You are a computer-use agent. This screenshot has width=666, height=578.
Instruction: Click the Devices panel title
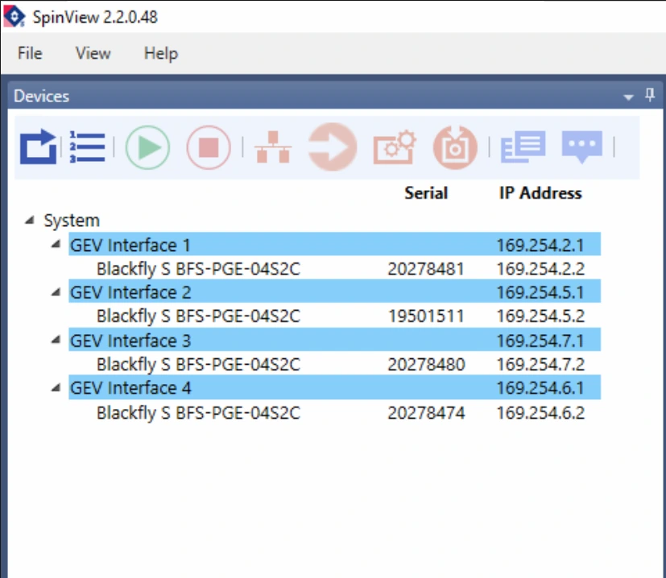tap(41, 97)
